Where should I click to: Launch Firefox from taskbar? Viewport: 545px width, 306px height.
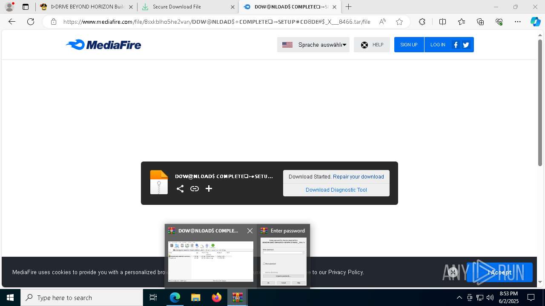[x=216, y=297]
